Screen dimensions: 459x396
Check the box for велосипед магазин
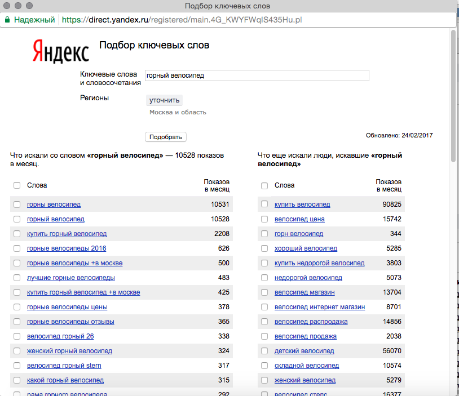[x=264, y=292]
